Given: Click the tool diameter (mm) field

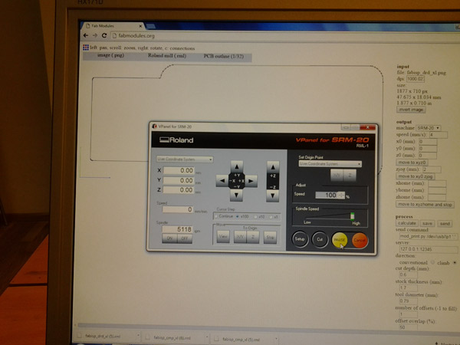Looking at the screenshot, I should point(408,301).
